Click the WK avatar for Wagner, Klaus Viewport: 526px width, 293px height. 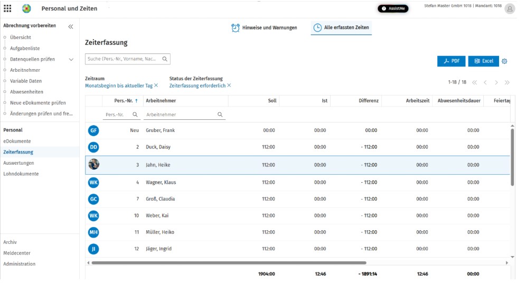coord(93,182)
